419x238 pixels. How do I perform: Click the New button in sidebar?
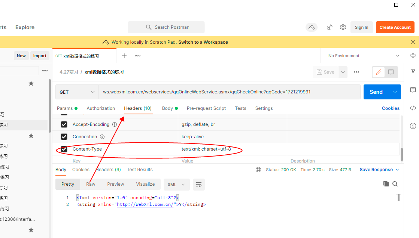[21, 56]
